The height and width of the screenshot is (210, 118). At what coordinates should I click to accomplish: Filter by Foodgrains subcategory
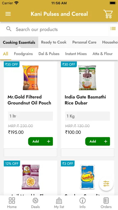coord(23,54)
